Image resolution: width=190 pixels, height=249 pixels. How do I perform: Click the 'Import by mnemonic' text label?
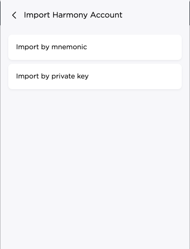point(52,47)
